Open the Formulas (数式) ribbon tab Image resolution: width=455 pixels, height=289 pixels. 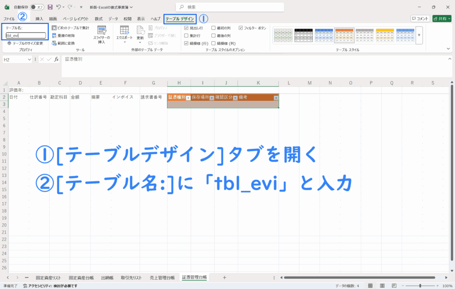[x=98, y=19]
